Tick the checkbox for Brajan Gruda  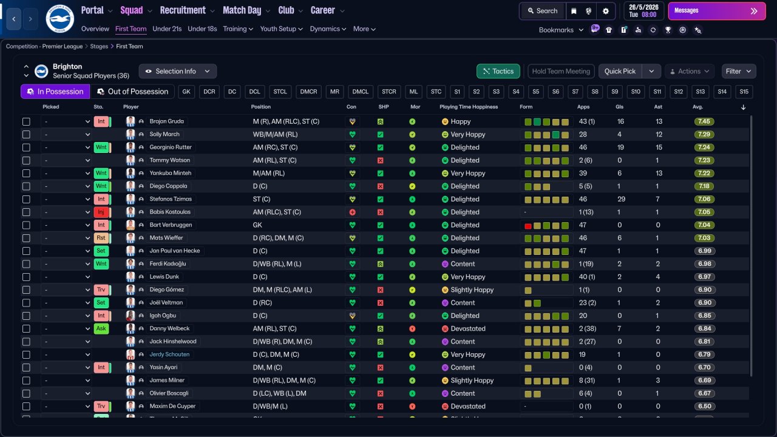(26, 121)
